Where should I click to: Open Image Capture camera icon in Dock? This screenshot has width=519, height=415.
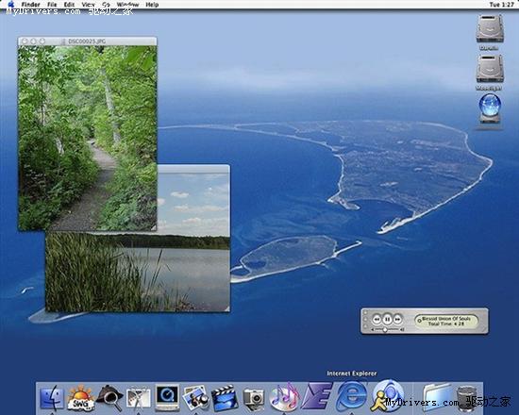(x=254, y=399)
